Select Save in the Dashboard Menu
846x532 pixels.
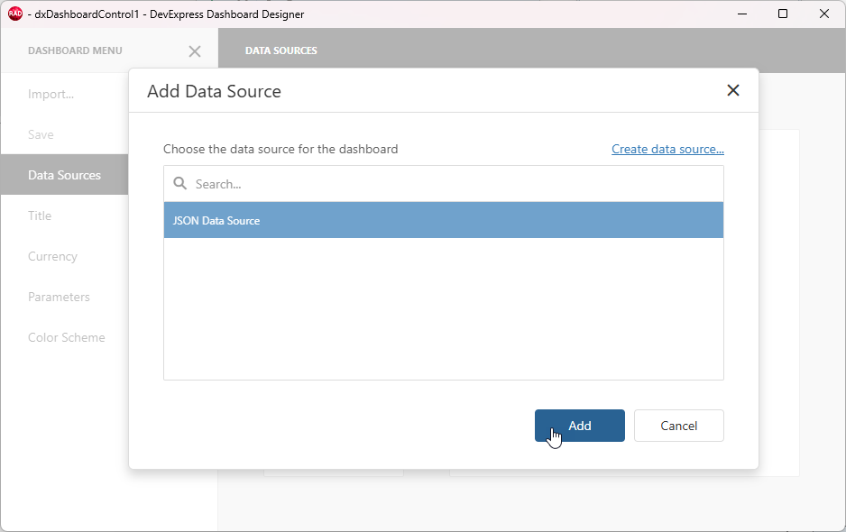(41, 134)
